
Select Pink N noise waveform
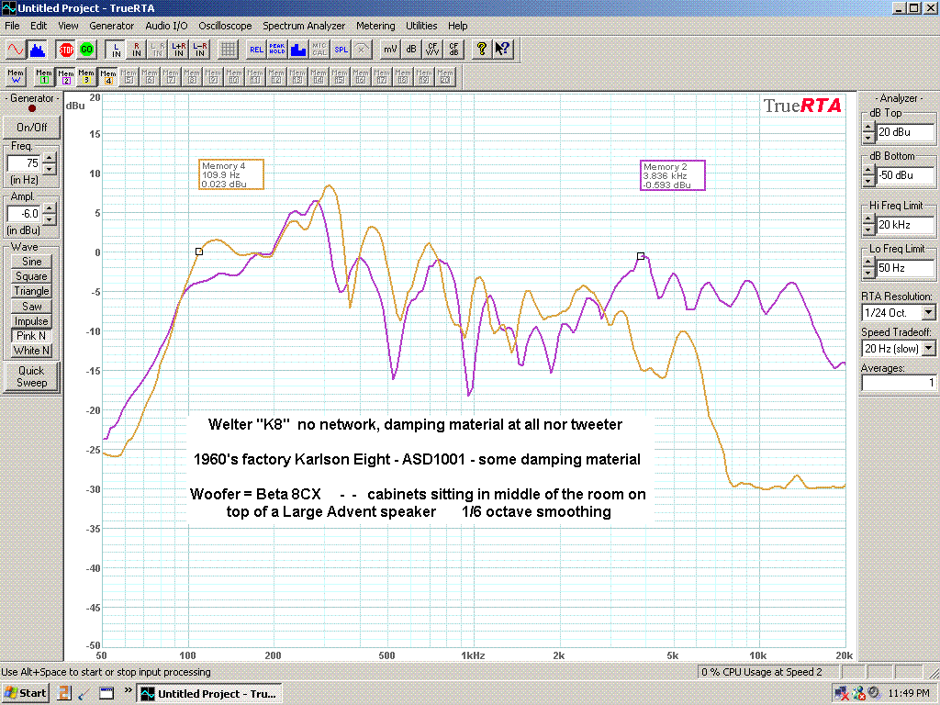click(32, 336)
